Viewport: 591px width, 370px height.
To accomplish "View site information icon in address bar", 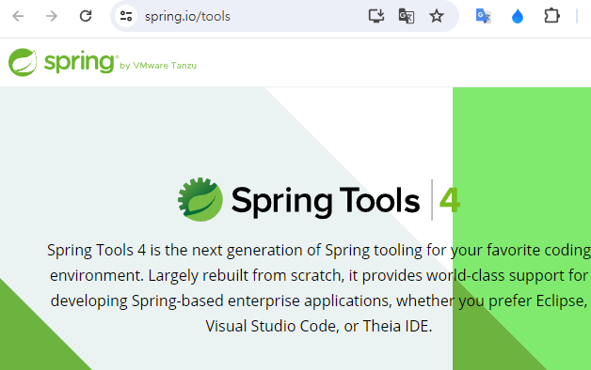I will click(126, 16).
